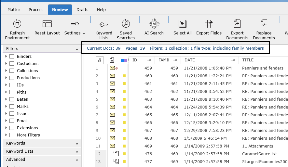Check the IDs filter checkbox
Image resolution: width=288 pixels, height=167 pixels.
coord(12,85)
